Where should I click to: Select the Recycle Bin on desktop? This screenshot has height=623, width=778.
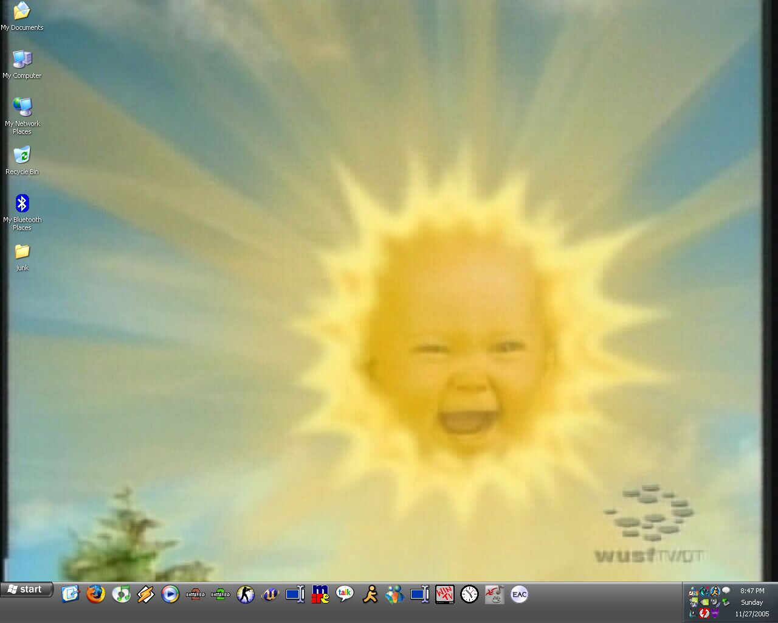[22, 161]
